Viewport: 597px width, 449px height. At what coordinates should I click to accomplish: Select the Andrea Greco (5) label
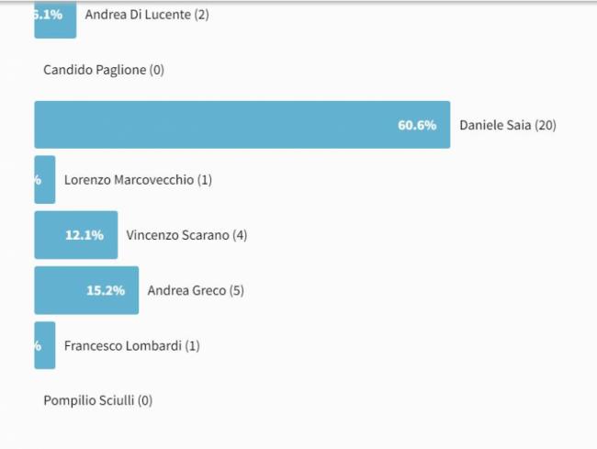click(x=196, y=291)
